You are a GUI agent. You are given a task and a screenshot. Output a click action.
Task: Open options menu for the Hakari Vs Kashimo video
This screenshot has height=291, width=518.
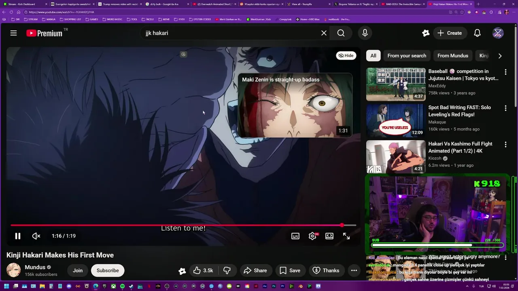(x=505, y=145)
